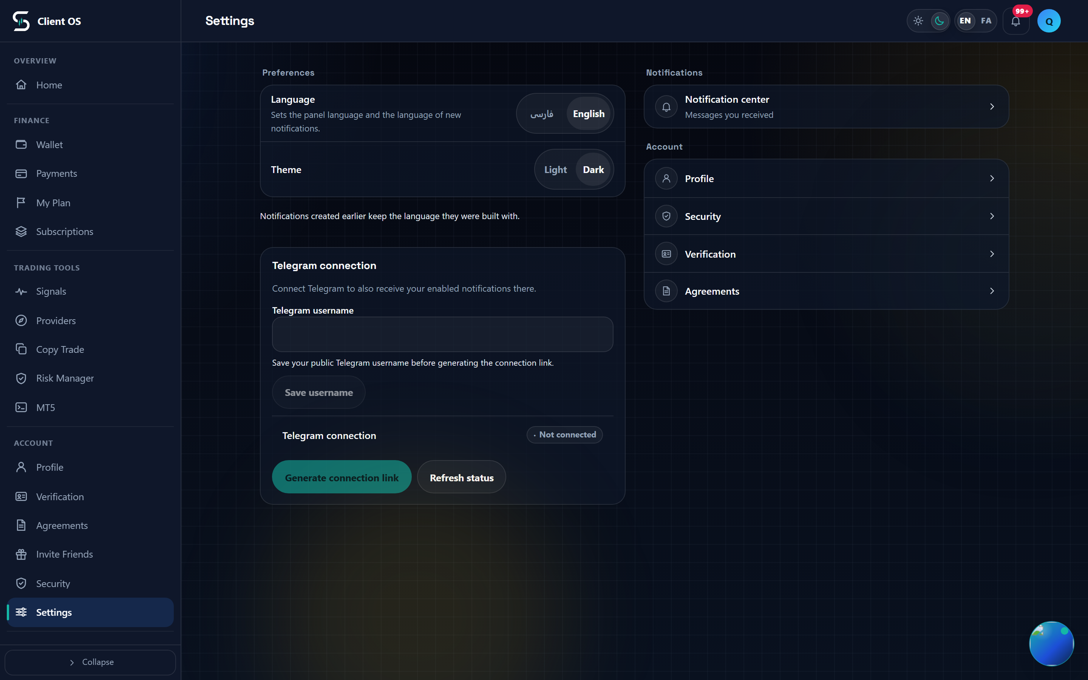
Task: Select EN language in header
Action: click(965, 21)
